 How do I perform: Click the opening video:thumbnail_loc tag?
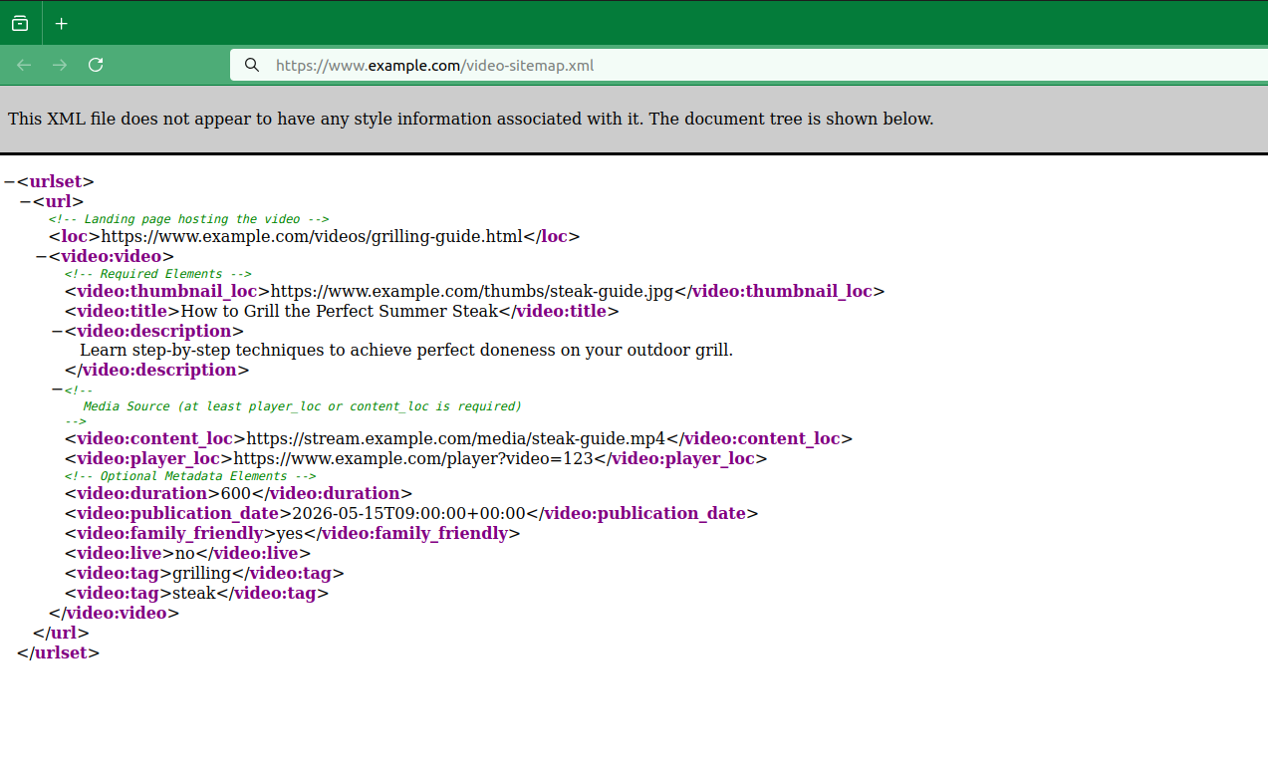(167, 291)
